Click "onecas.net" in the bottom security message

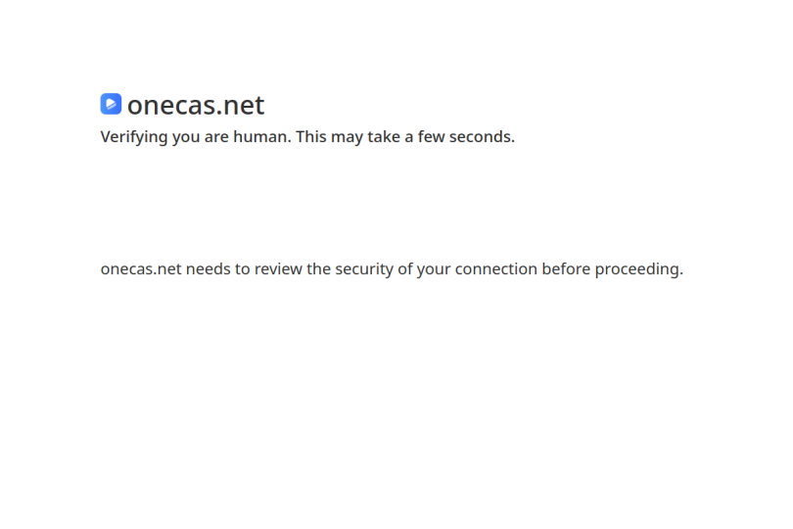click(141, 268)
